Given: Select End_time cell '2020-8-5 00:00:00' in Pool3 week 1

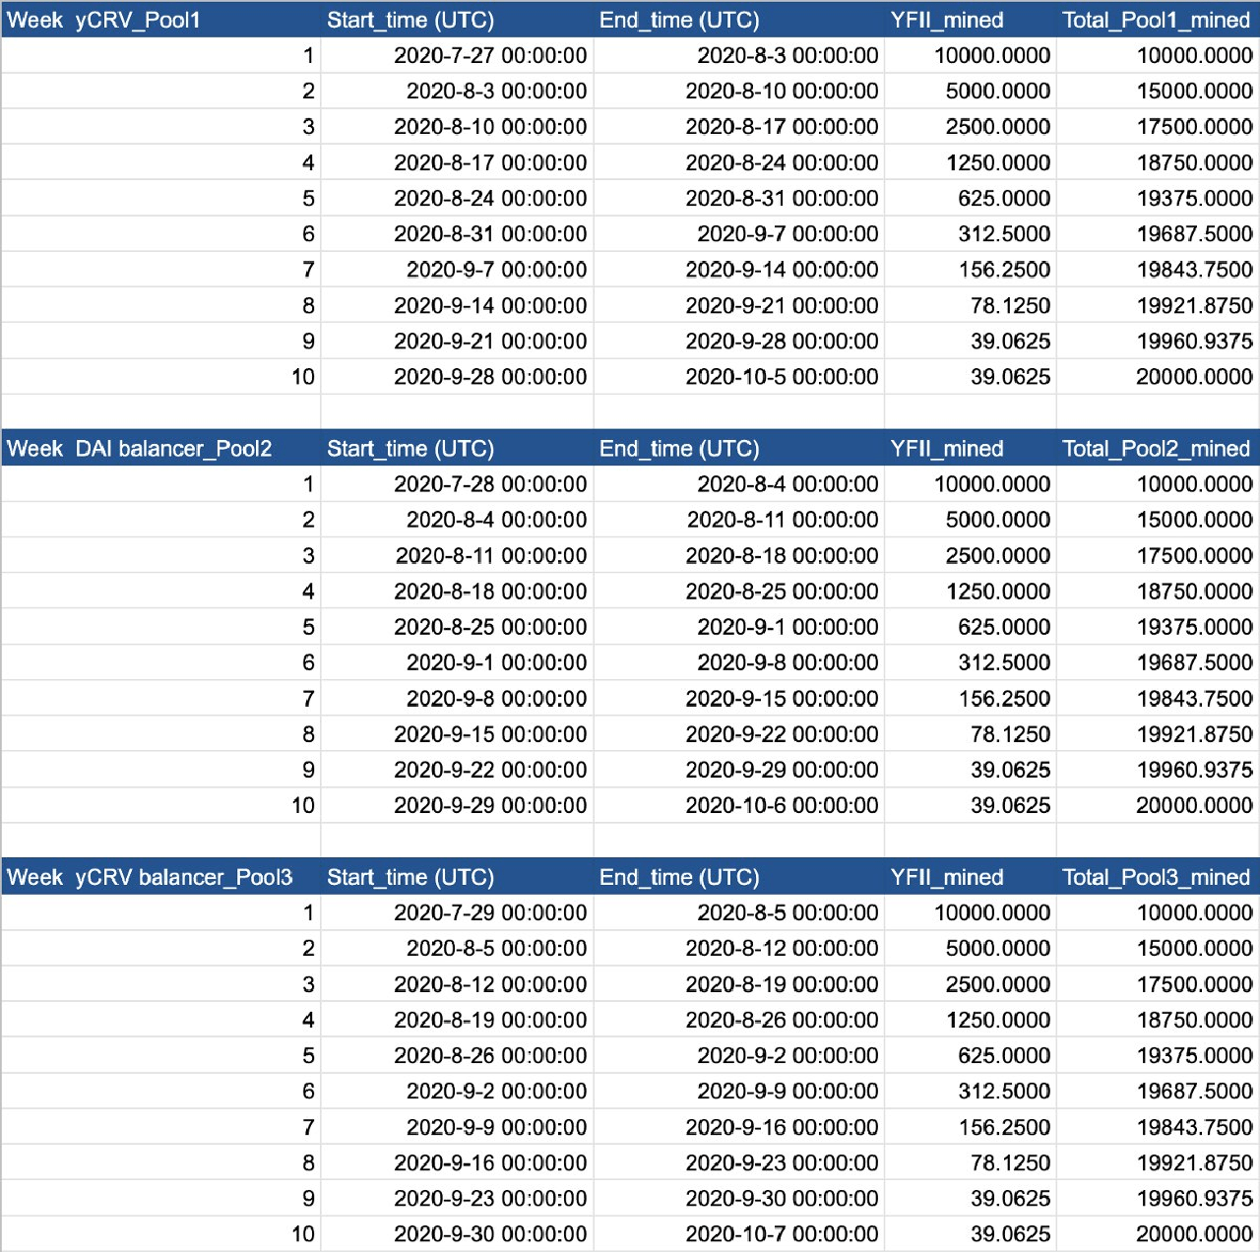Looking at the screenshot, I should click(x=738, y=912).
